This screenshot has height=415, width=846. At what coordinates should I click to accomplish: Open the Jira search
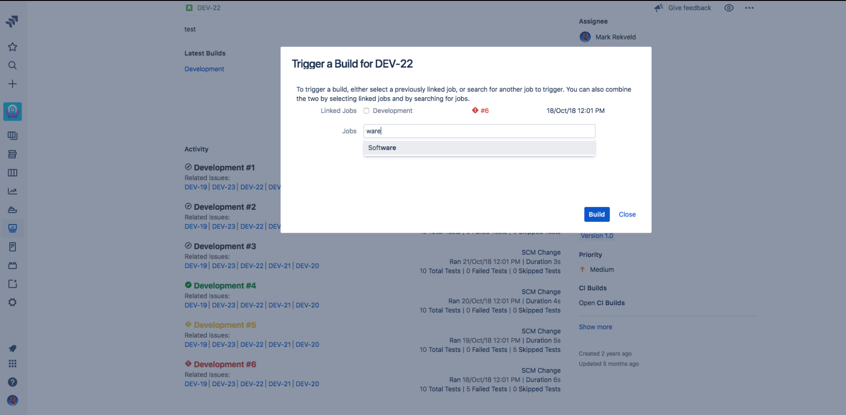12,65
